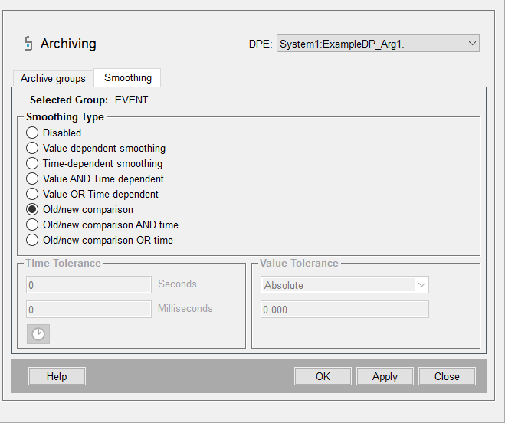Image resolution: width=505 pixels, height=423 pixels.
Task: Select Time-dependent smoothing option
Action: coord(32,163)
